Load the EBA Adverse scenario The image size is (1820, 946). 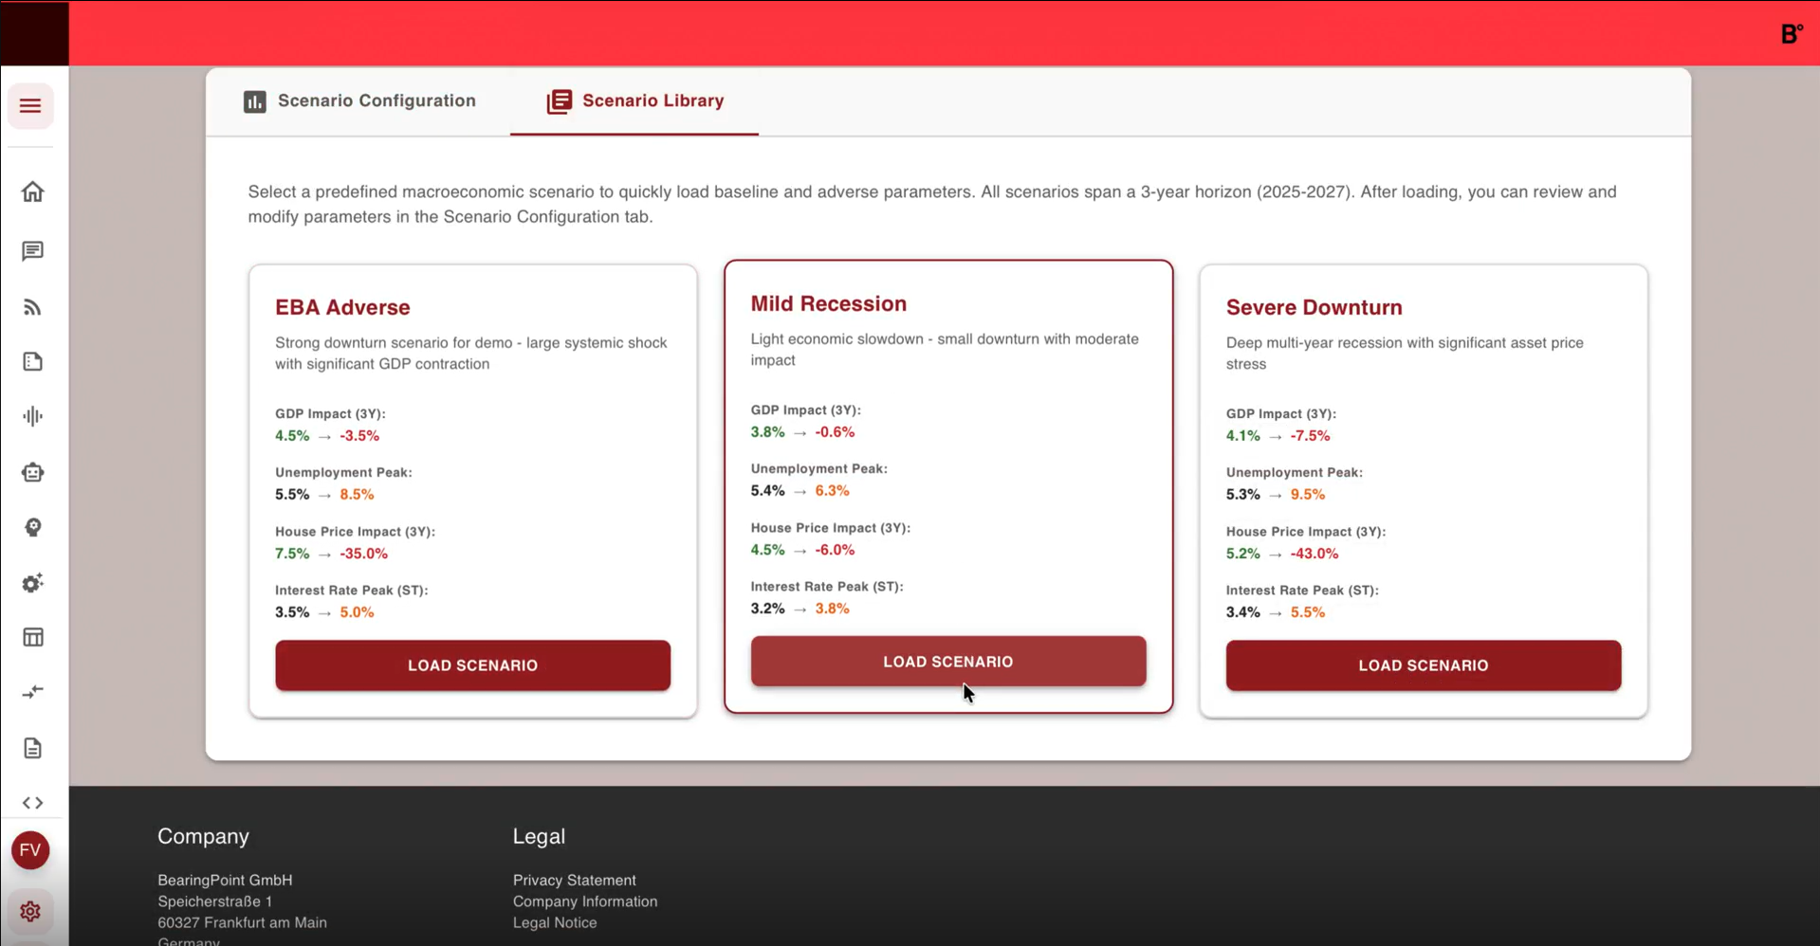click(472, 665)
